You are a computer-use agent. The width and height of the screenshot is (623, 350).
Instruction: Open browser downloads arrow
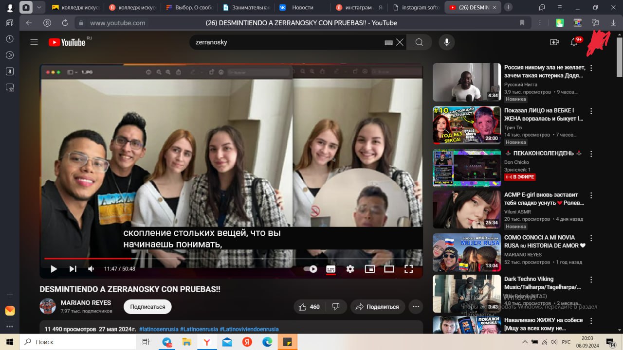point(613,23)
